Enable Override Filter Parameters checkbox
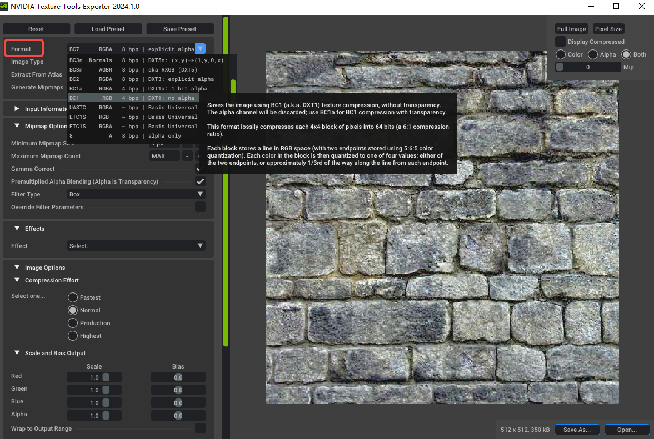 click(x=200, y=207)
